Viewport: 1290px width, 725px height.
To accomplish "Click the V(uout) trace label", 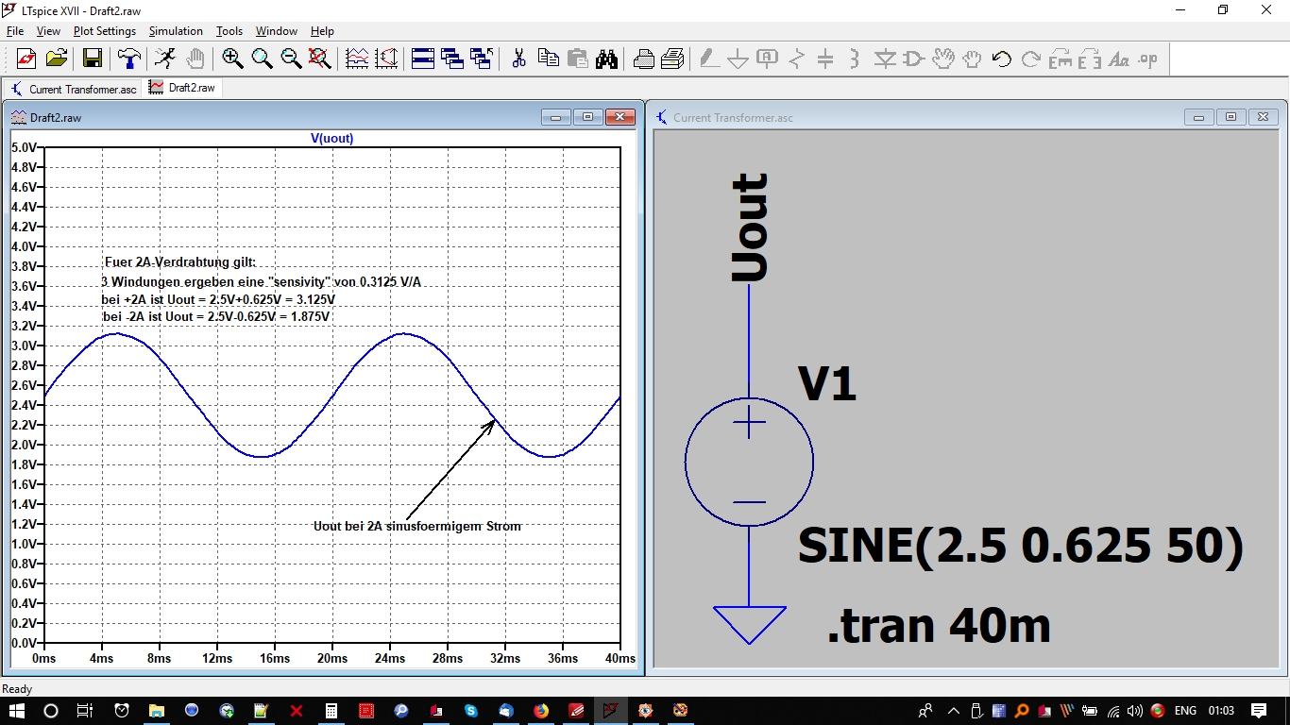I will coord(332,138).
